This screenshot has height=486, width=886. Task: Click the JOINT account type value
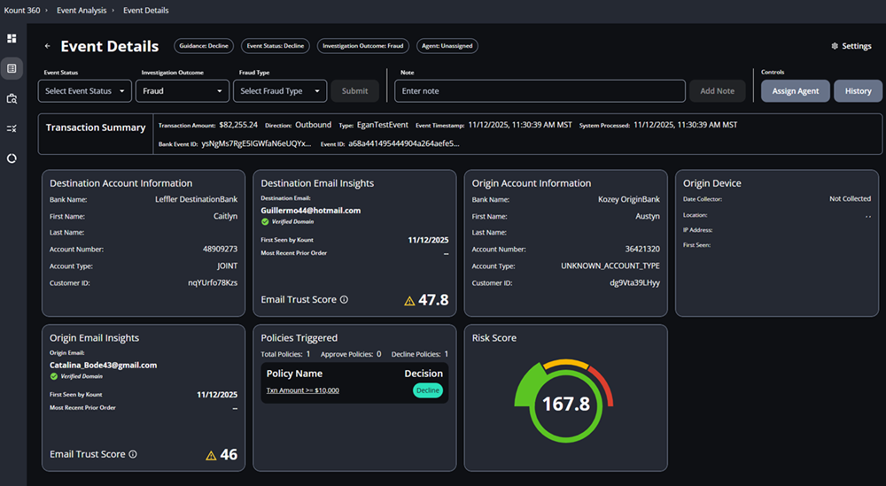[227, 266]
